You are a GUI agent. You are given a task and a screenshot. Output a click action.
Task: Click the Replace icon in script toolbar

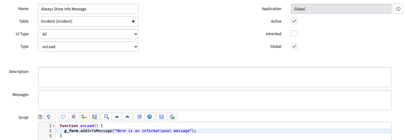point(84,117)
